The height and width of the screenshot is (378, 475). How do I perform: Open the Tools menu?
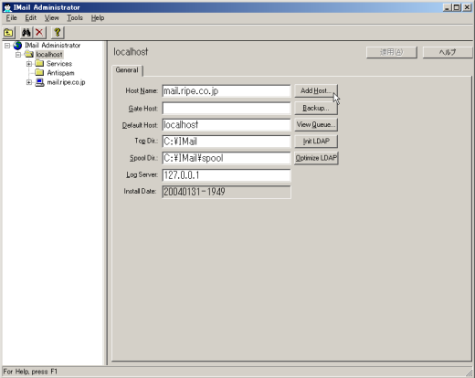coord(75,18)
